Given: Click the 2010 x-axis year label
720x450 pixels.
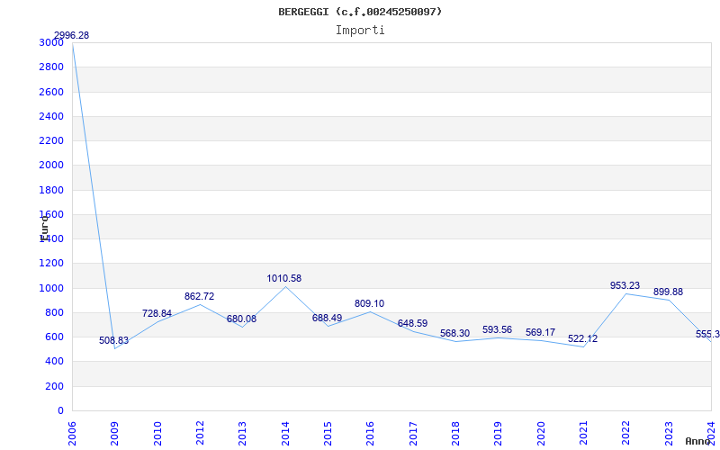Looking at the screenshot, I should pos(157,433).
